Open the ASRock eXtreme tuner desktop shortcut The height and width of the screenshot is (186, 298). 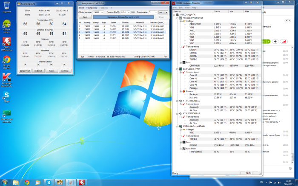pyautogui.click(x=7, y=26)
